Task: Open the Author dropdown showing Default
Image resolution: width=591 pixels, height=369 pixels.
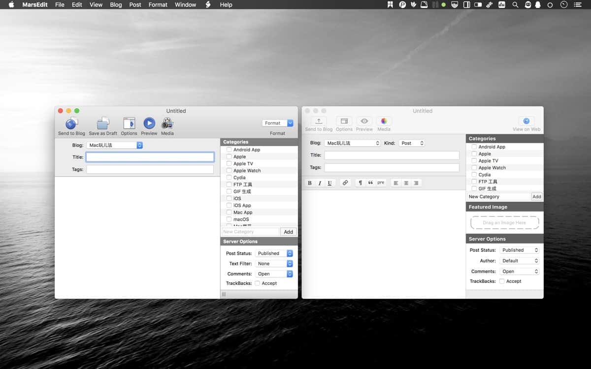Action: [520, 261]
